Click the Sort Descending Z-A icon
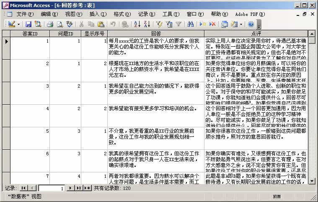Viewport: 318px width, 202px height. (147, 25)
